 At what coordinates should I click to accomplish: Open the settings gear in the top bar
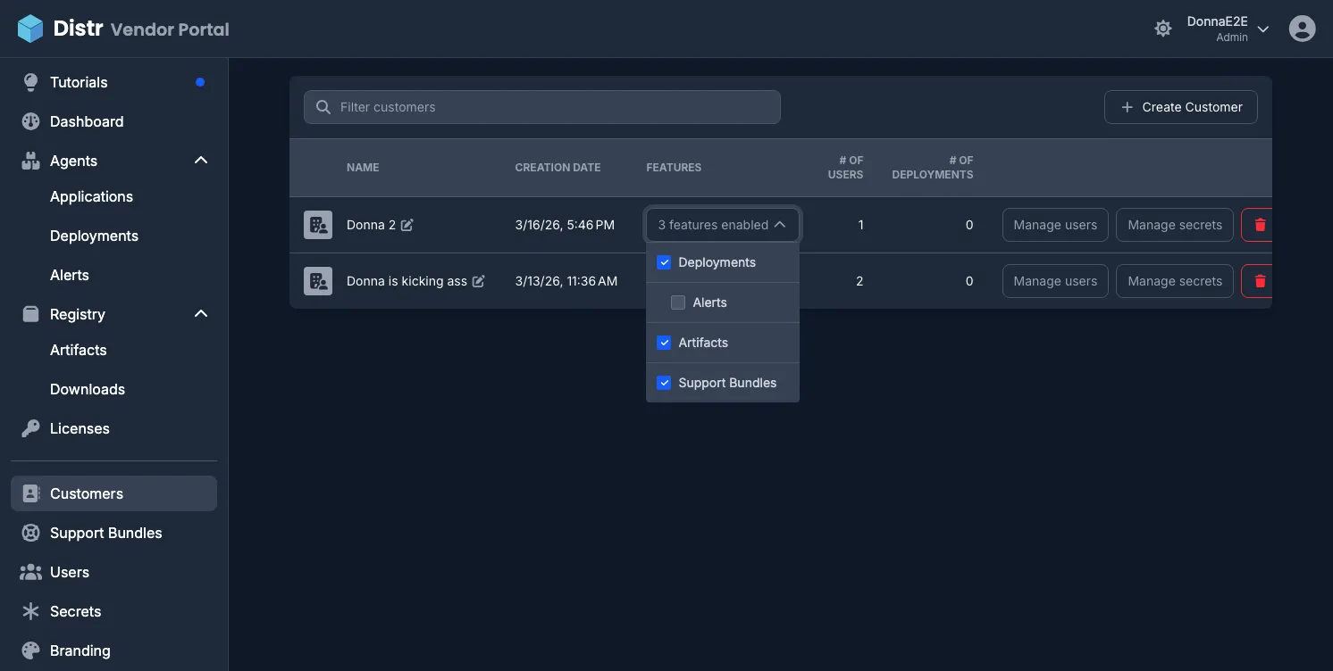point(1163,28)
